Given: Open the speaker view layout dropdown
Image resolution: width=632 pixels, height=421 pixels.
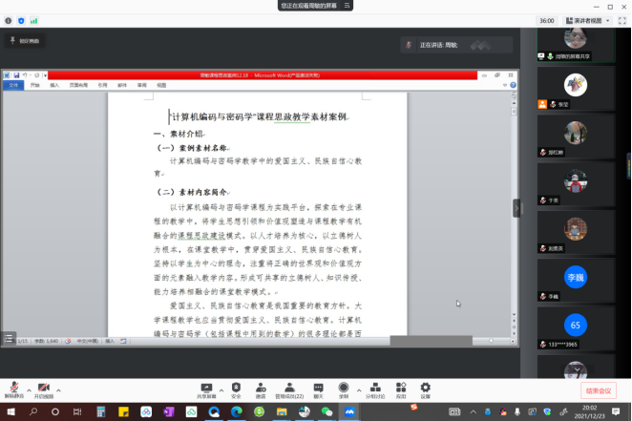Looking at the screenshot, I should (587, 20).
